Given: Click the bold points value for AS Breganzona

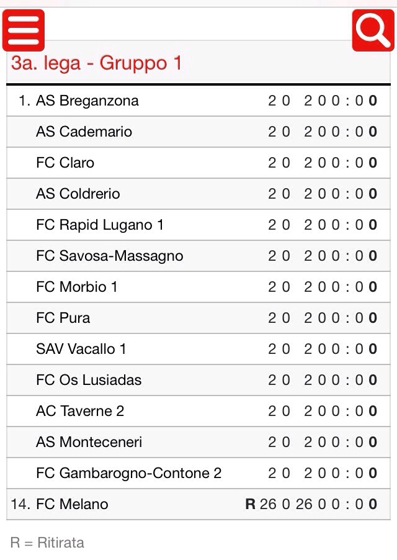Looking at the screenshot, I should pyautogui.click(x=373, y=101).
